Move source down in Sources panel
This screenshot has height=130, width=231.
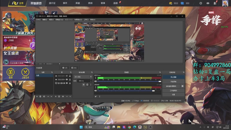tap(70, 96)
